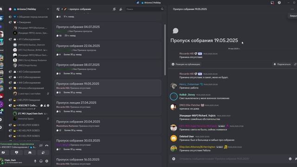
Task: Open the emoji picker in message box
Action: [290, 159]
